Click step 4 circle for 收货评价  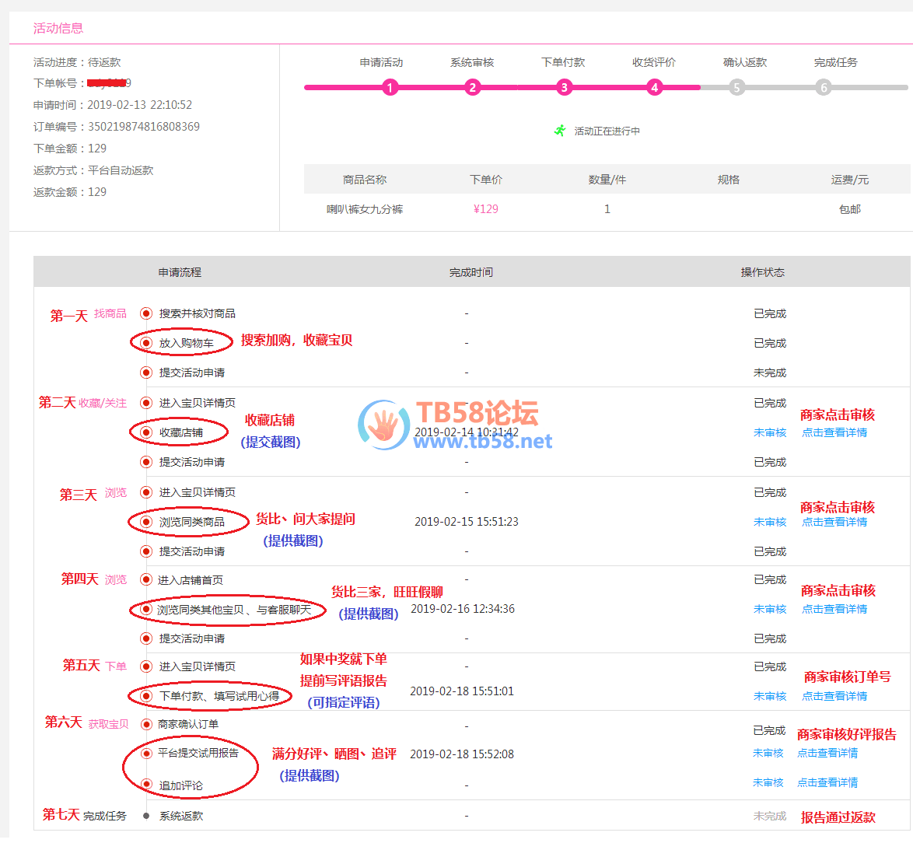(655, 88)
